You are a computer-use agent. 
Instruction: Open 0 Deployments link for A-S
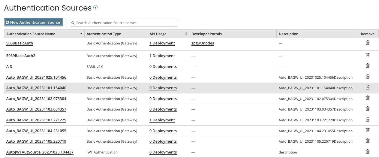pos(163,67)
